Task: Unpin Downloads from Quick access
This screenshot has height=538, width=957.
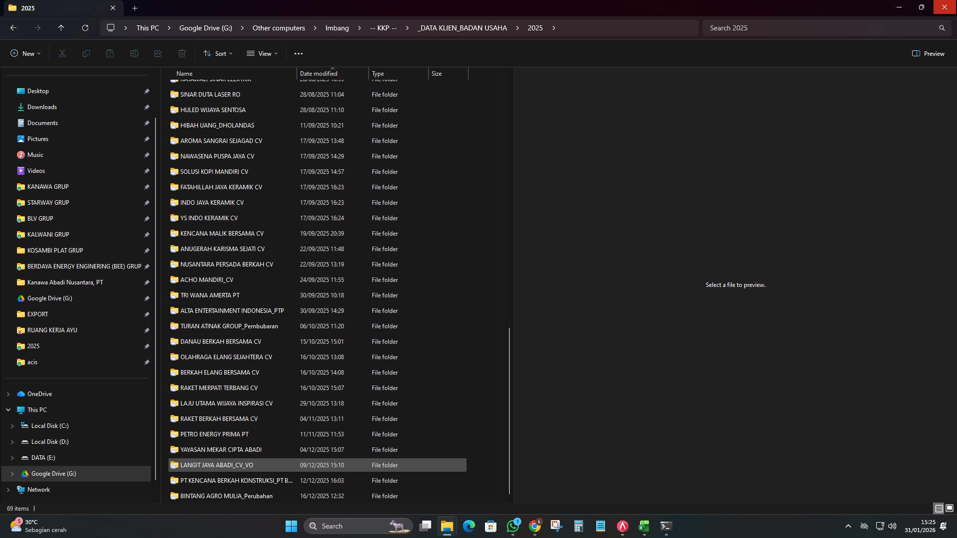Action: coord(147,107)
